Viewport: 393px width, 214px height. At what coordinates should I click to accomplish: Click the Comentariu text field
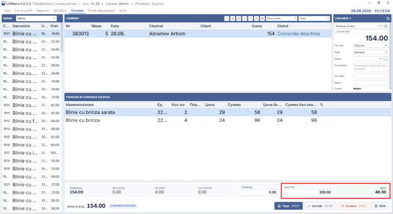click(x=370, y=67)
